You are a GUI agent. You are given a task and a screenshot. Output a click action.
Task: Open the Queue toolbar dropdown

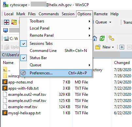pos(110,22)
